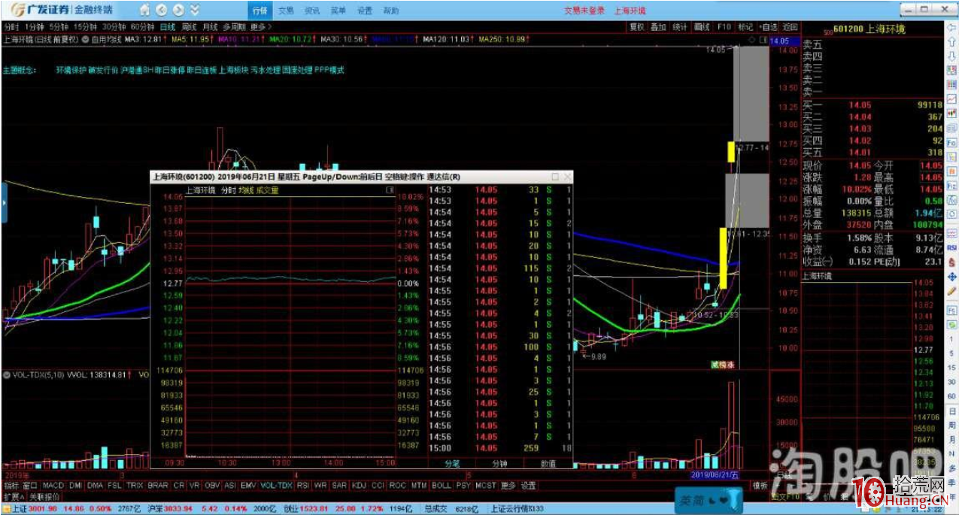Select 分钟 tab in popup
This screenshot has width=959, height=515.
pyautogui.click(x=499, y=464)
